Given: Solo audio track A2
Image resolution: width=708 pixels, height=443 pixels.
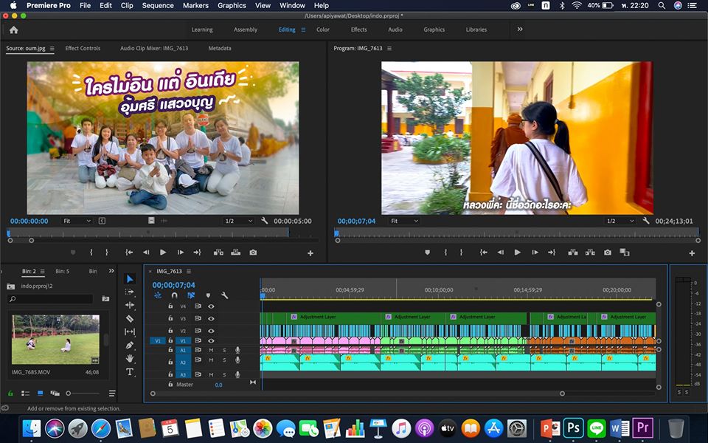Looking at the screenshot, I should [224, 360].
